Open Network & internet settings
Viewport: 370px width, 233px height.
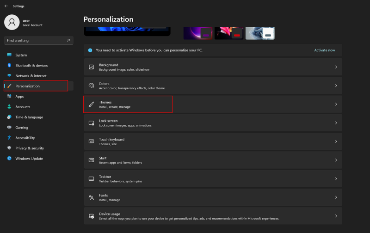click(39, 76)
